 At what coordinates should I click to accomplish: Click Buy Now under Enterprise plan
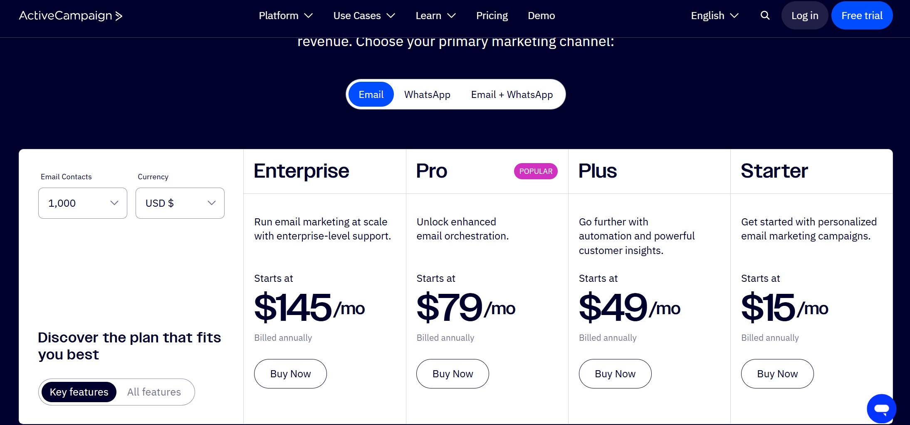coord(290,374)
